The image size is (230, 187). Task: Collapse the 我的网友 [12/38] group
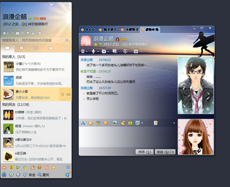[x=15, y=105]
